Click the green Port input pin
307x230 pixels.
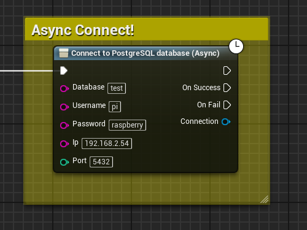click(64, 162)
